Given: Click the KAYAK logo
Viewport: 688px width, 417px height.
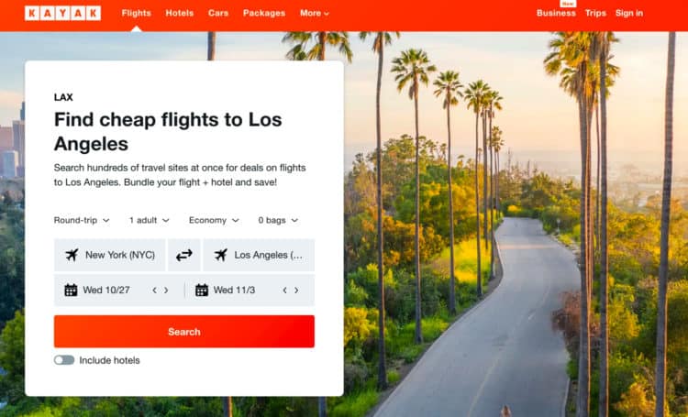Looking at the screenshot, I should click(x=62, y=13).
